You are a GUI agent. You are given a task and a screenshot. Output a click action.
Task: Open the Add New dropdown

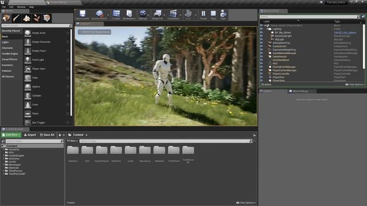point(11,135)
